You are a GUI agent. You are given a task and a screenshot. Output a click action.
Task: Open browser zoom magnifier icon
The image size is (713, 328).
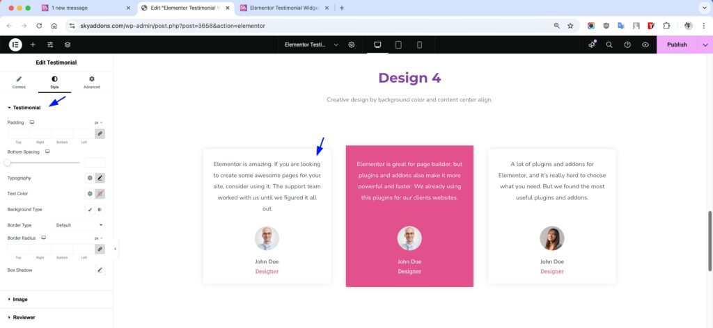coord(556,26)
